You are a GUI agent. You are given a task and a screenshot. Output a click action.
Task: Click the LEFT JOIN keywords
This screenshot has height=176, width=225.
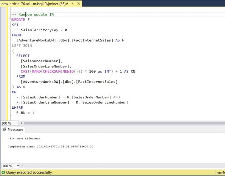pyautogui.click(x=22, y=46)
